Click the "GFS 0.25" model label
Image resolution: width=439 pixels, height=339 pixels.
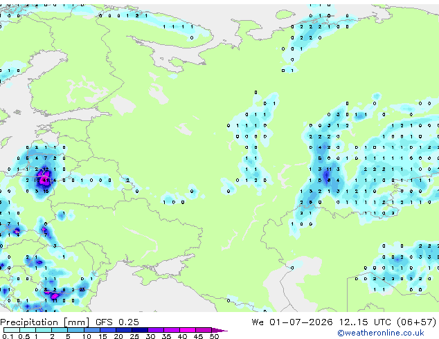(x=117, y=322)
